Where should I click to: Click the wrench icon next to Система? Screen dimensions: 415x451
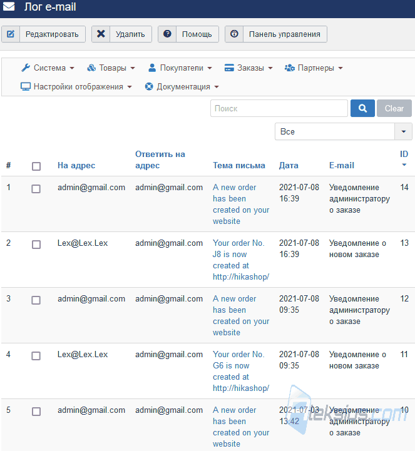point(26,68)
